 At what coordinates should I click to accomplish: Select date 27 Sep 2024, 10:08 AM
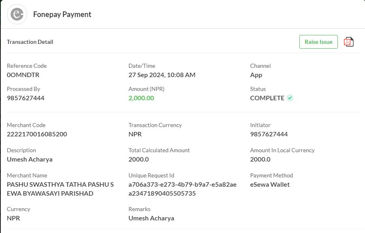162,75
